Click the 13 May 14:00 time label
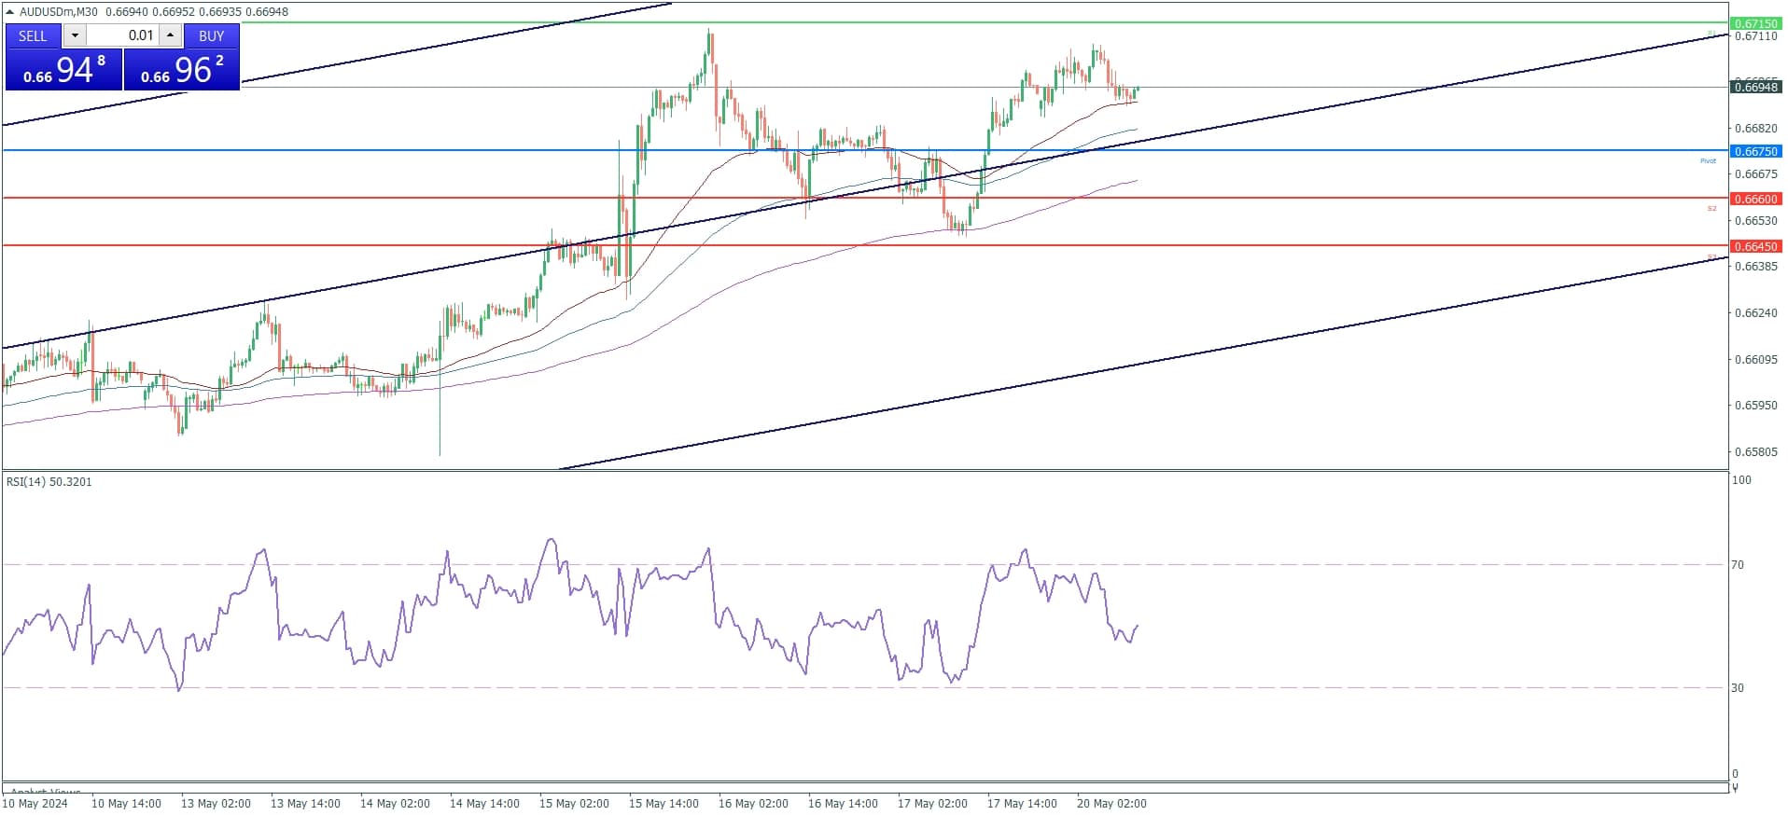This screenshot has width=1788, height=815. pos(305,804)
